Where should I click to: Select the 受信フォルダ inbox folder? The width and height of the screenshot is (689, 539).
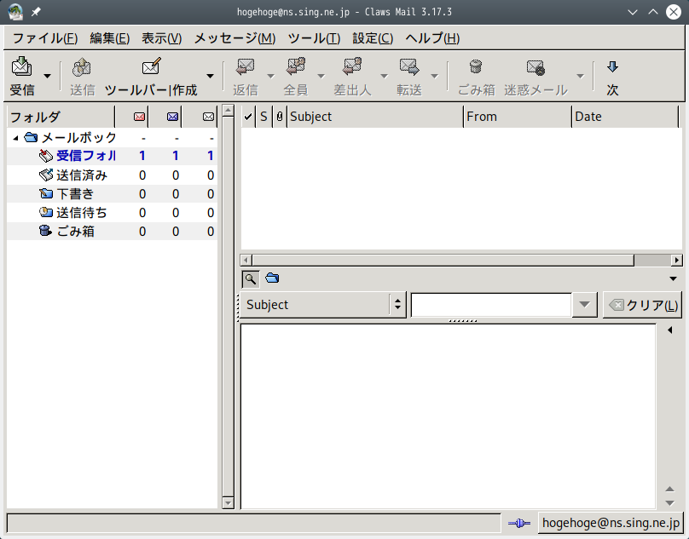tap(112, 156)
